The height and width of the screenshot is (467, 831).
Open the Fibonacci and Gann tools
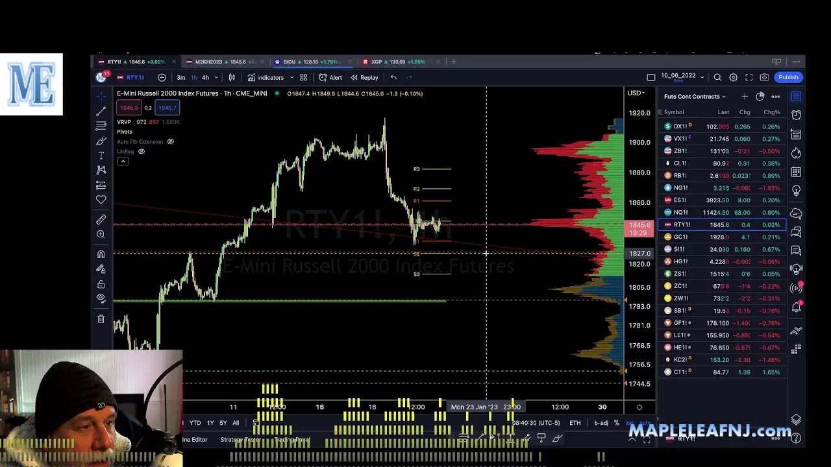pos(101,126)
